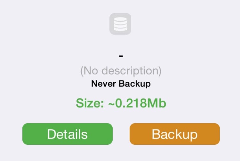Tap the rounded database thumbnail at the top
Image resolution: width=240 pixels, height=161 pixels.
[x=120, y=24]
